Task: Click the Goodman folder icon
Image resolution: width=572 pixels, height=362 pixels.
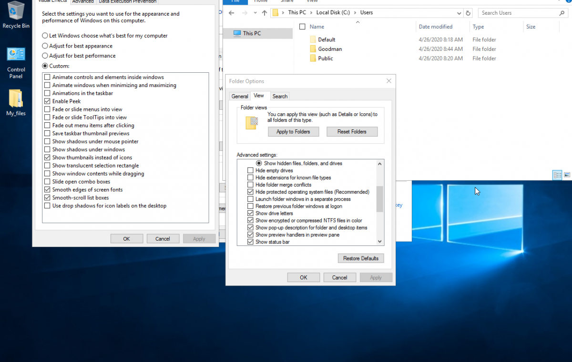Action: [x=313, y=49]
